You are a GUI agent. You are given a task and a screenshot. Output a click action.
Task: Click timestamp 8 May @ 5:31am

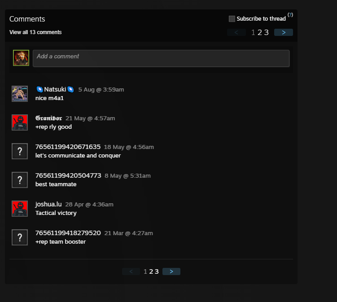point(127,176)
